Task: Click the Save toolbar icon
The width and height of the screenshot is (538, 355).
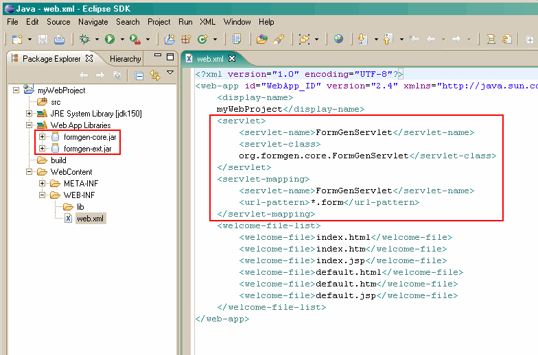Action: pyautogui.click(x=43, y=40)
